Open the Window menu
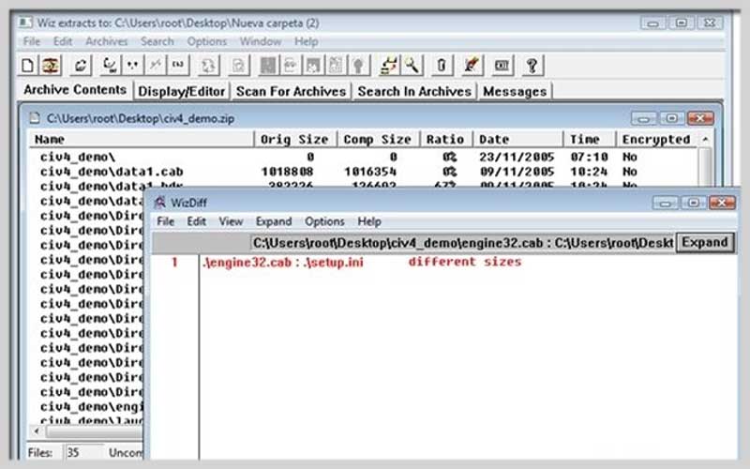Screen dimensions: 750x469 [261, 41]
